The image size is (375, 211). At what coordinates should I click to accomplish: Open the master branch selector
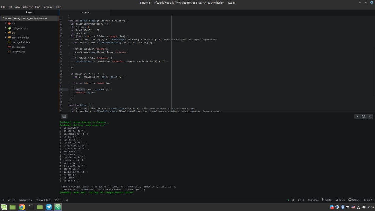click(327, 200)
